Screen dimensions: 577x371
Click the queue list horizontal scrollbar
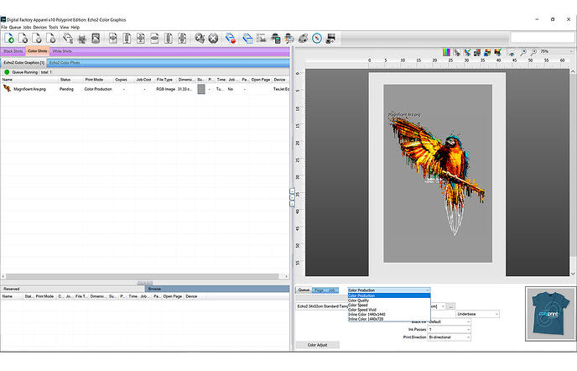pyautogui.click(x=143, y=276)
